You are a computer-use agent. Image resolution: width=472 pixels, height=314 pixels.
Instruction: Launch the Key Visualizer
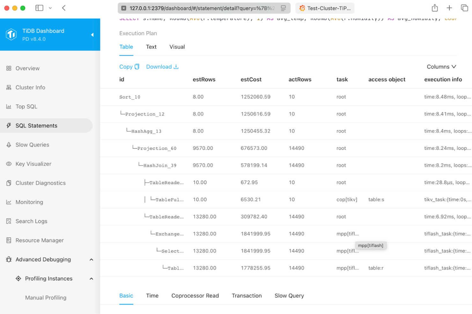coord(33,164)
